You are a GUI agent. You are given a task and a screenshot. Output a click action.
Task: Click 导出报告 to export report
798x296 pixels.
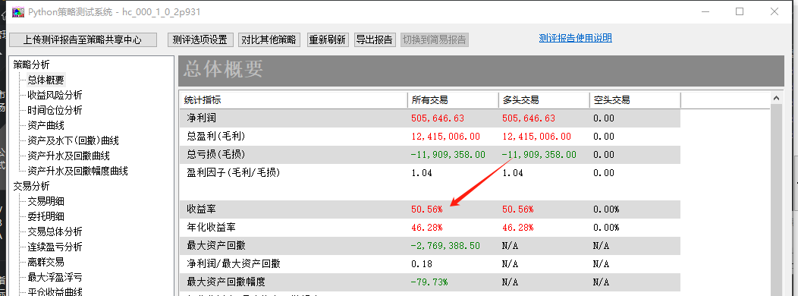point(375,39)
